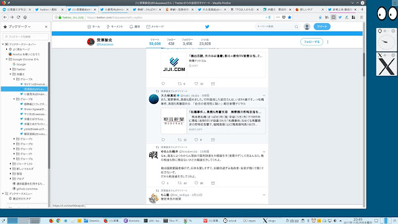The image size is (398, 224).
Task: Open Moments in the Twitter navigation bar
Action: (114, 27)
